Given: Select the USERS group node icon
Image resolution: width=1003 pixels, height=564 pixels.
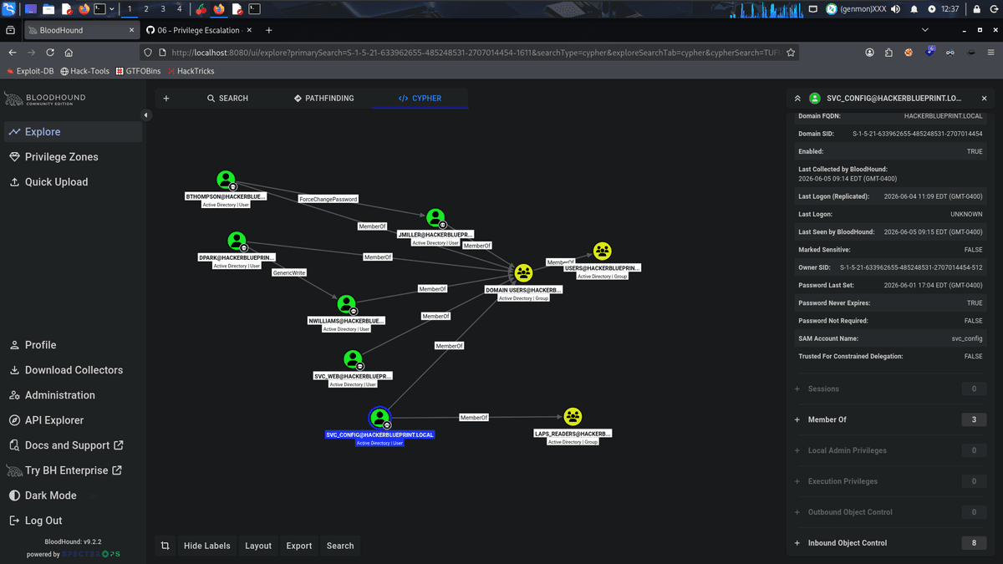Looking at the screenshot, I should click(x=603, y=251).
